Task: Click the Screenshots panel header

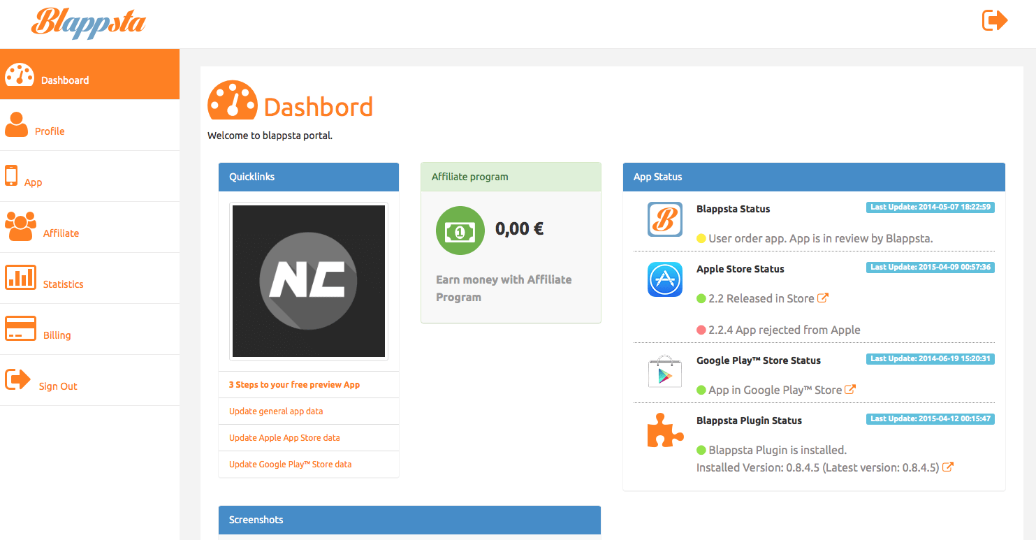Action: (409, 520)
